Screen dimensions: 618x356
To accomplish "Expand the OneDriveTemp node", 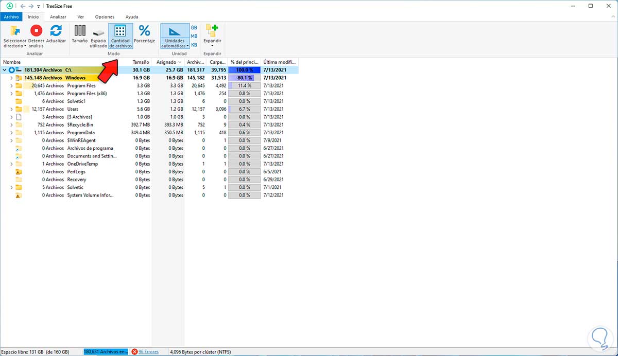I will [11, 164].
